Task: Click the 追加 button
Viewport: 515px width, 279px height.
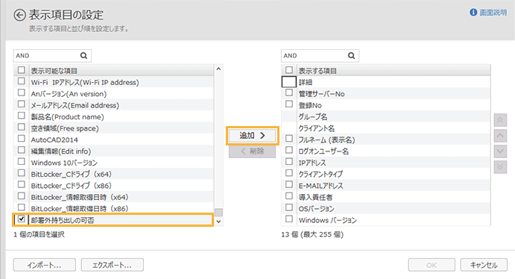Action: click(x=252, y=135)
